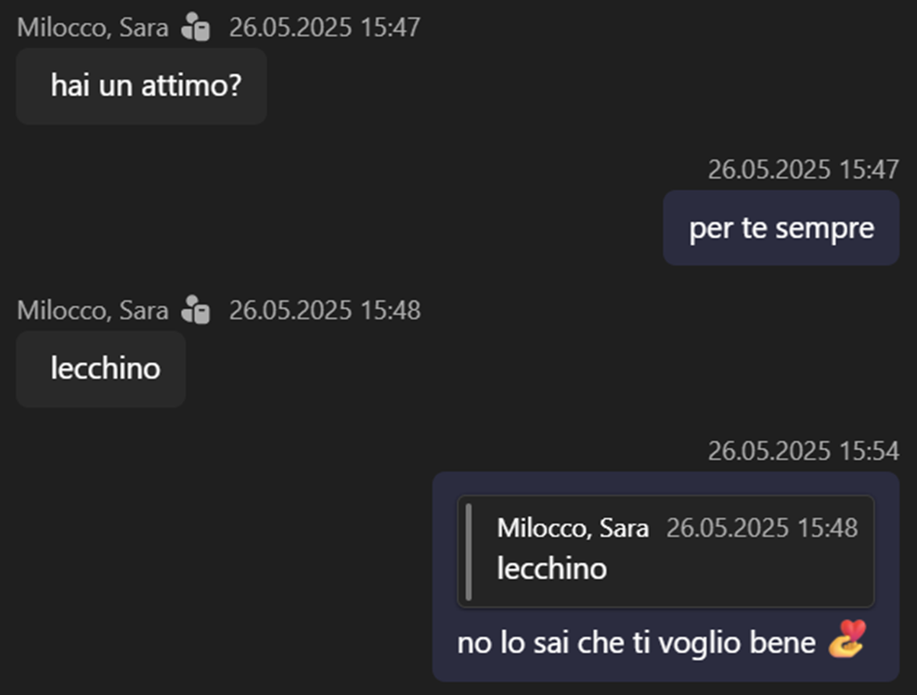The width and height of the screenshot is (917, 695).
Task: Click the heart-in-hand emoji in the reply
Action: click(x=846, y=639)
